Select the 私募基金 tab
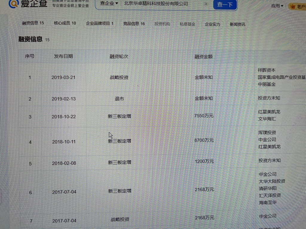Viewport: 306px width, 229px height. (187, 24)
